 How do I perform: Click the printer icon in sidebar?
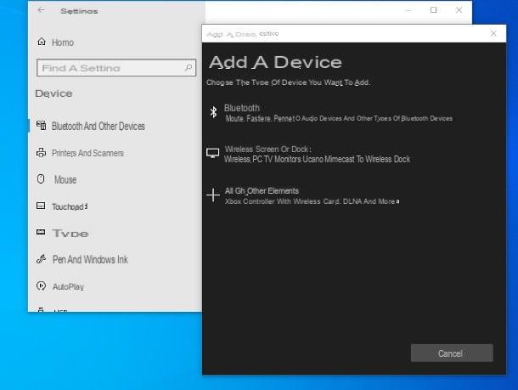pyautogui.click(x=41, y=152)
